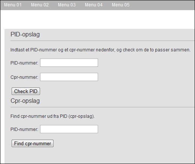Image resolution: width=195 pixels, height=164 pixels.
Task: Click the Check PID button
Action: pyautogui.click(x=26, y=91)
